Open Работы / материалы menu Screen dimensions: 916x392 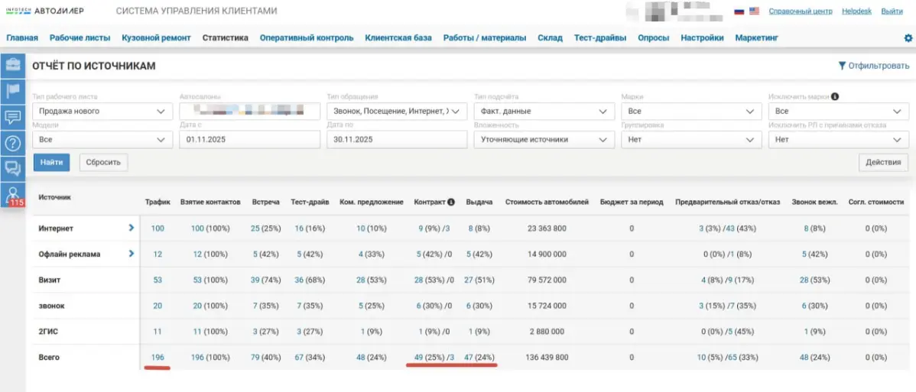[485, 38]
